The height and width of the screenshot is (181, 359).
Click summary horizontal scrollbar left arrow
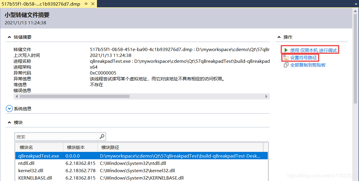[x=16, y=96]
